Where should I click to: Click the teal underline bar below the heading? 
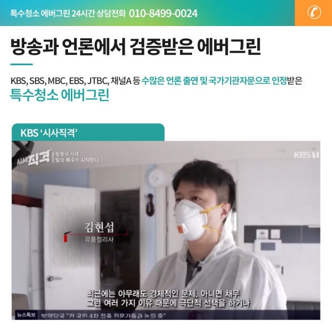tap(22, 64)
